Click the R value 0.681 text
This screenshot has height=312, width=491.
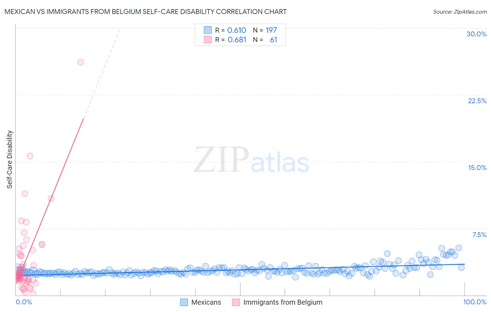click(x=237, y=40)
